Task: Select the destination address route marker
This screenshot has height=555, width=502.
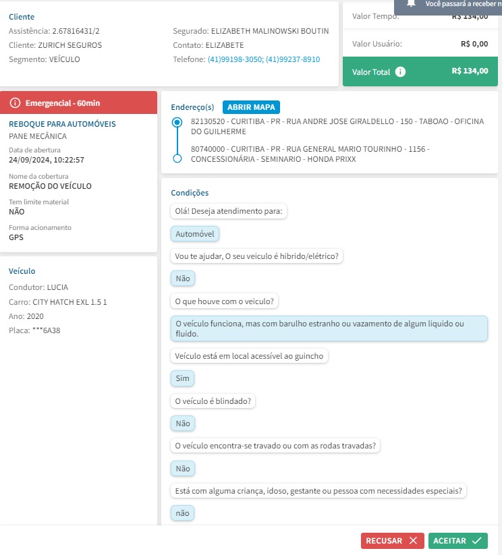Action: 177,158
